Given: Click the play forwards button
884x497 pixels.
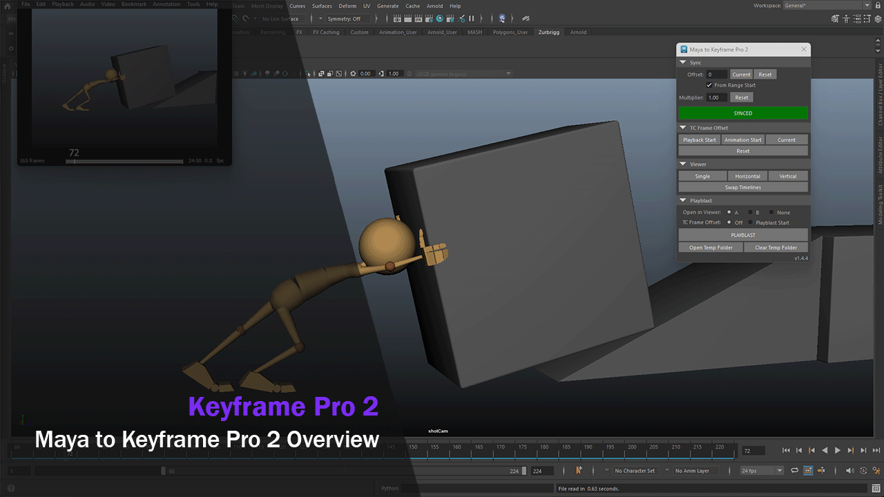Looking at the screenshot, I should 838,450.
